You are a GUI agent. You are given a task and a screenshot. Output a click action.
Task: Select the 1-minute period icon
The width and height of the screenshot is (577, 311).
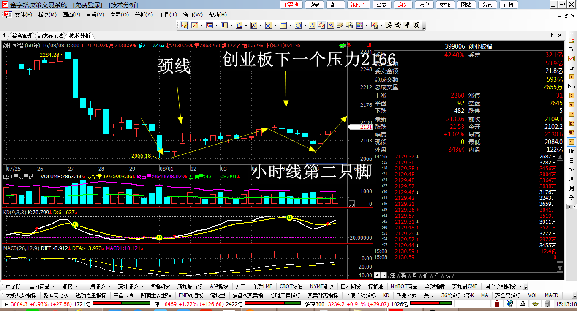(x=572, y=77)
